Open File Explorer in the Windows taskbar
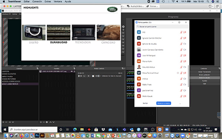Viewport: 222px width, 139px height. click(x=82, y=129)
